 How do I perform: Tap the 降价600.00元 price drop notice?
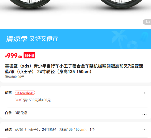click(14, 77)
